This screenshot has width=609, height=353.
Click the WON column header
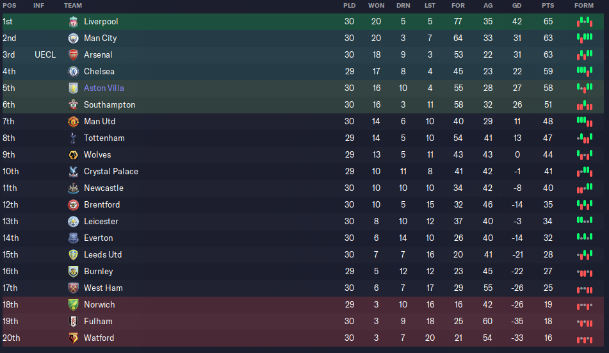(376, 5)
